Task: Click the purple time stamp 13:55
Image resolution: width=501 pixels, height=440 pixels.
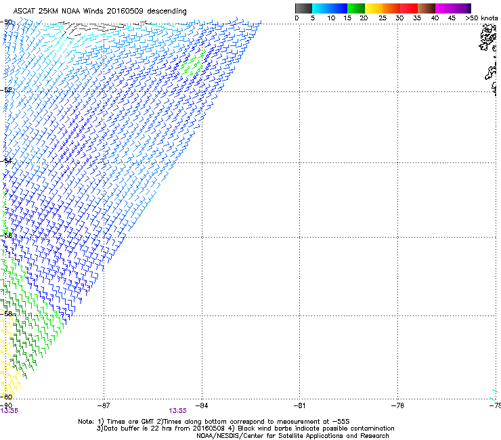Action: (177, 411)
